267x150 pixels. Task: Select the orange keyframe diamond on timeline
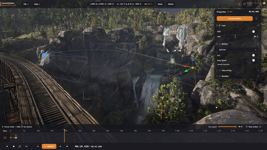16,138
